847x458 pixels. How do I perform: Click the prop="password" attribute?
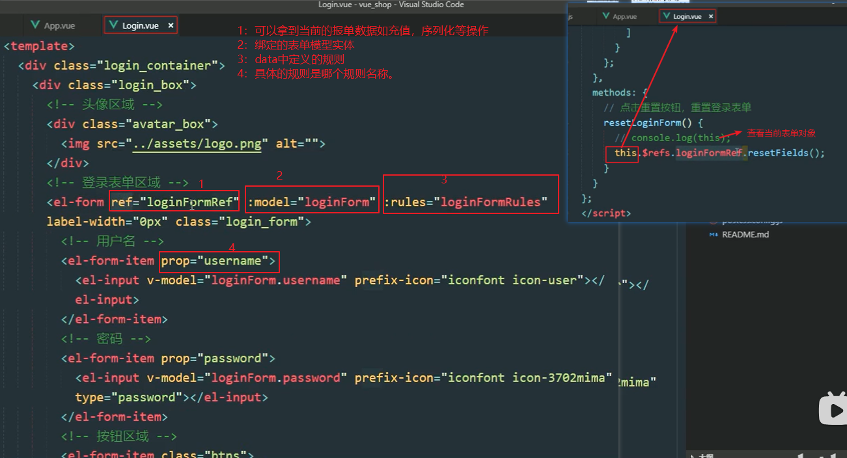[x=215, y=358]
